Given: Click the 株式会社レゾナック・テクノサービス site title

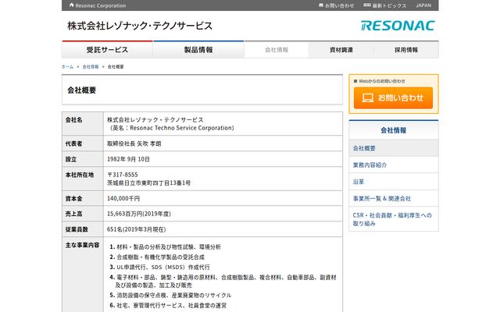Looking at the screenshot, I should [140, 26].
